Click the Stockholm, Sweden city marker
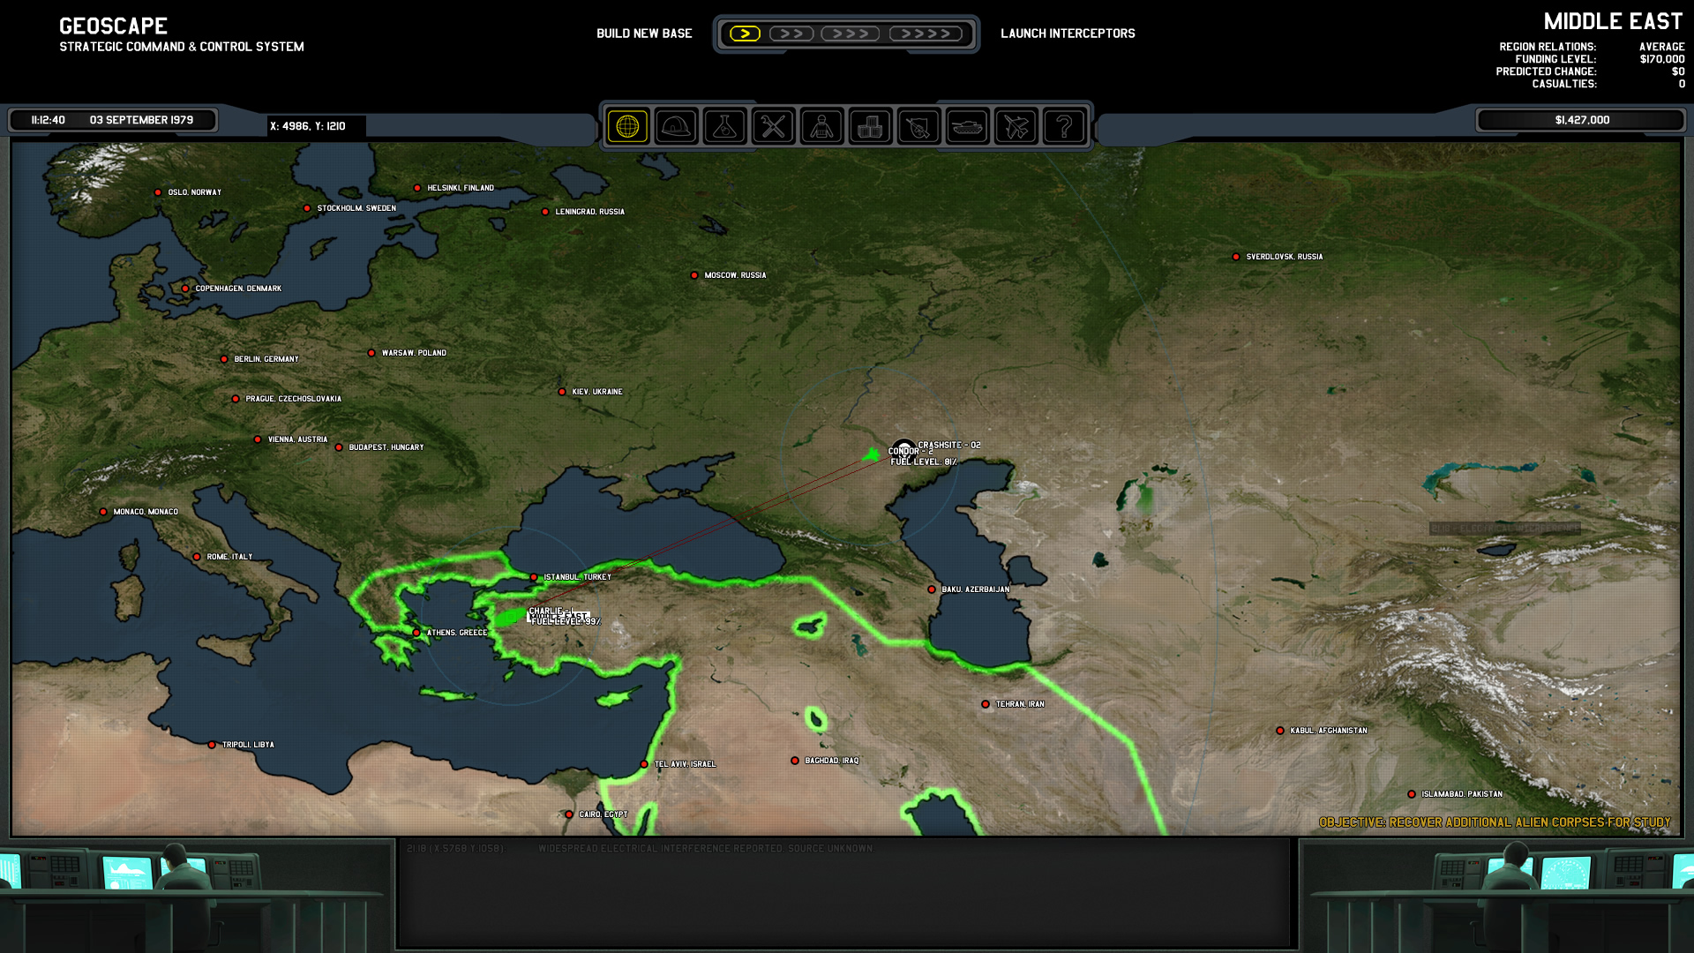 (307, 208)
